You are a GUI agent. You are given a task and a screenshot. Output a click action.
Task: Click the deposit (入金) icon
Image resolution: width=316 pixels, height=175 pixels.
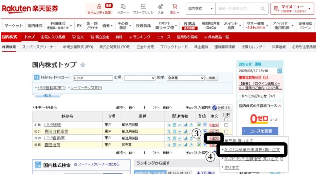(160, 7)
